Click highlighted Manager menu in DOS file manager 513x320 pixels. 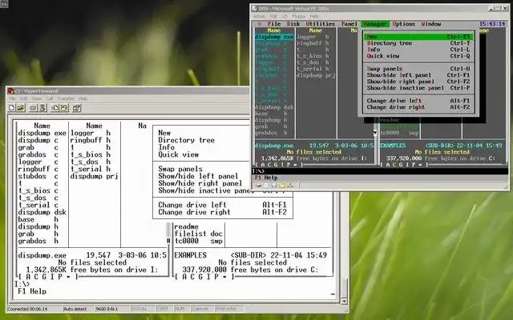pyautogui.click(x=375, y=24)
